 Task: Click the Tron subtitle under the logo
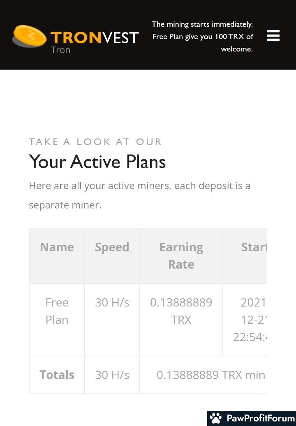tap(60, 50)
